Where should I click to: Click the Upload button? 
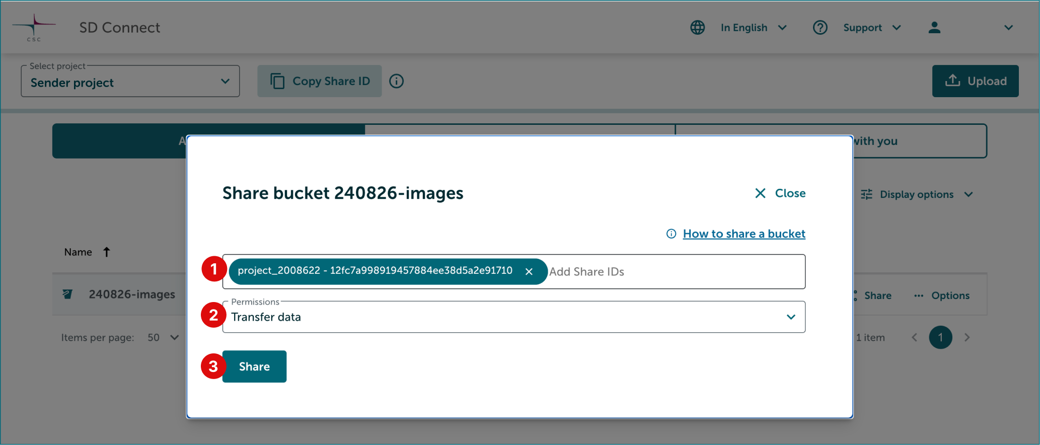pos(975,81)
